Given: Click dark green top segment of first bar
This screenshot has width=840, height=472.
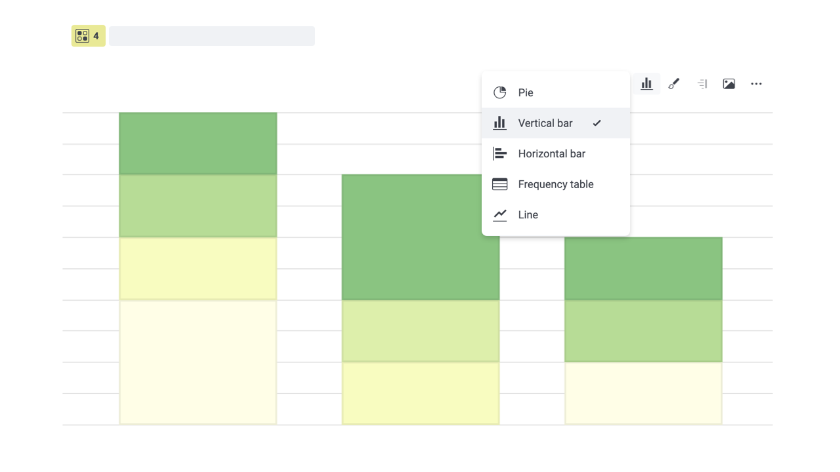Looking at the screenshot, I should pyautogui.click(x=198, y=144).
